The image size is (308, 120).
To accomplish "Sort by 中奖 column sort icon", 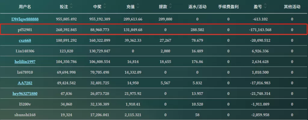I will 104,6.
